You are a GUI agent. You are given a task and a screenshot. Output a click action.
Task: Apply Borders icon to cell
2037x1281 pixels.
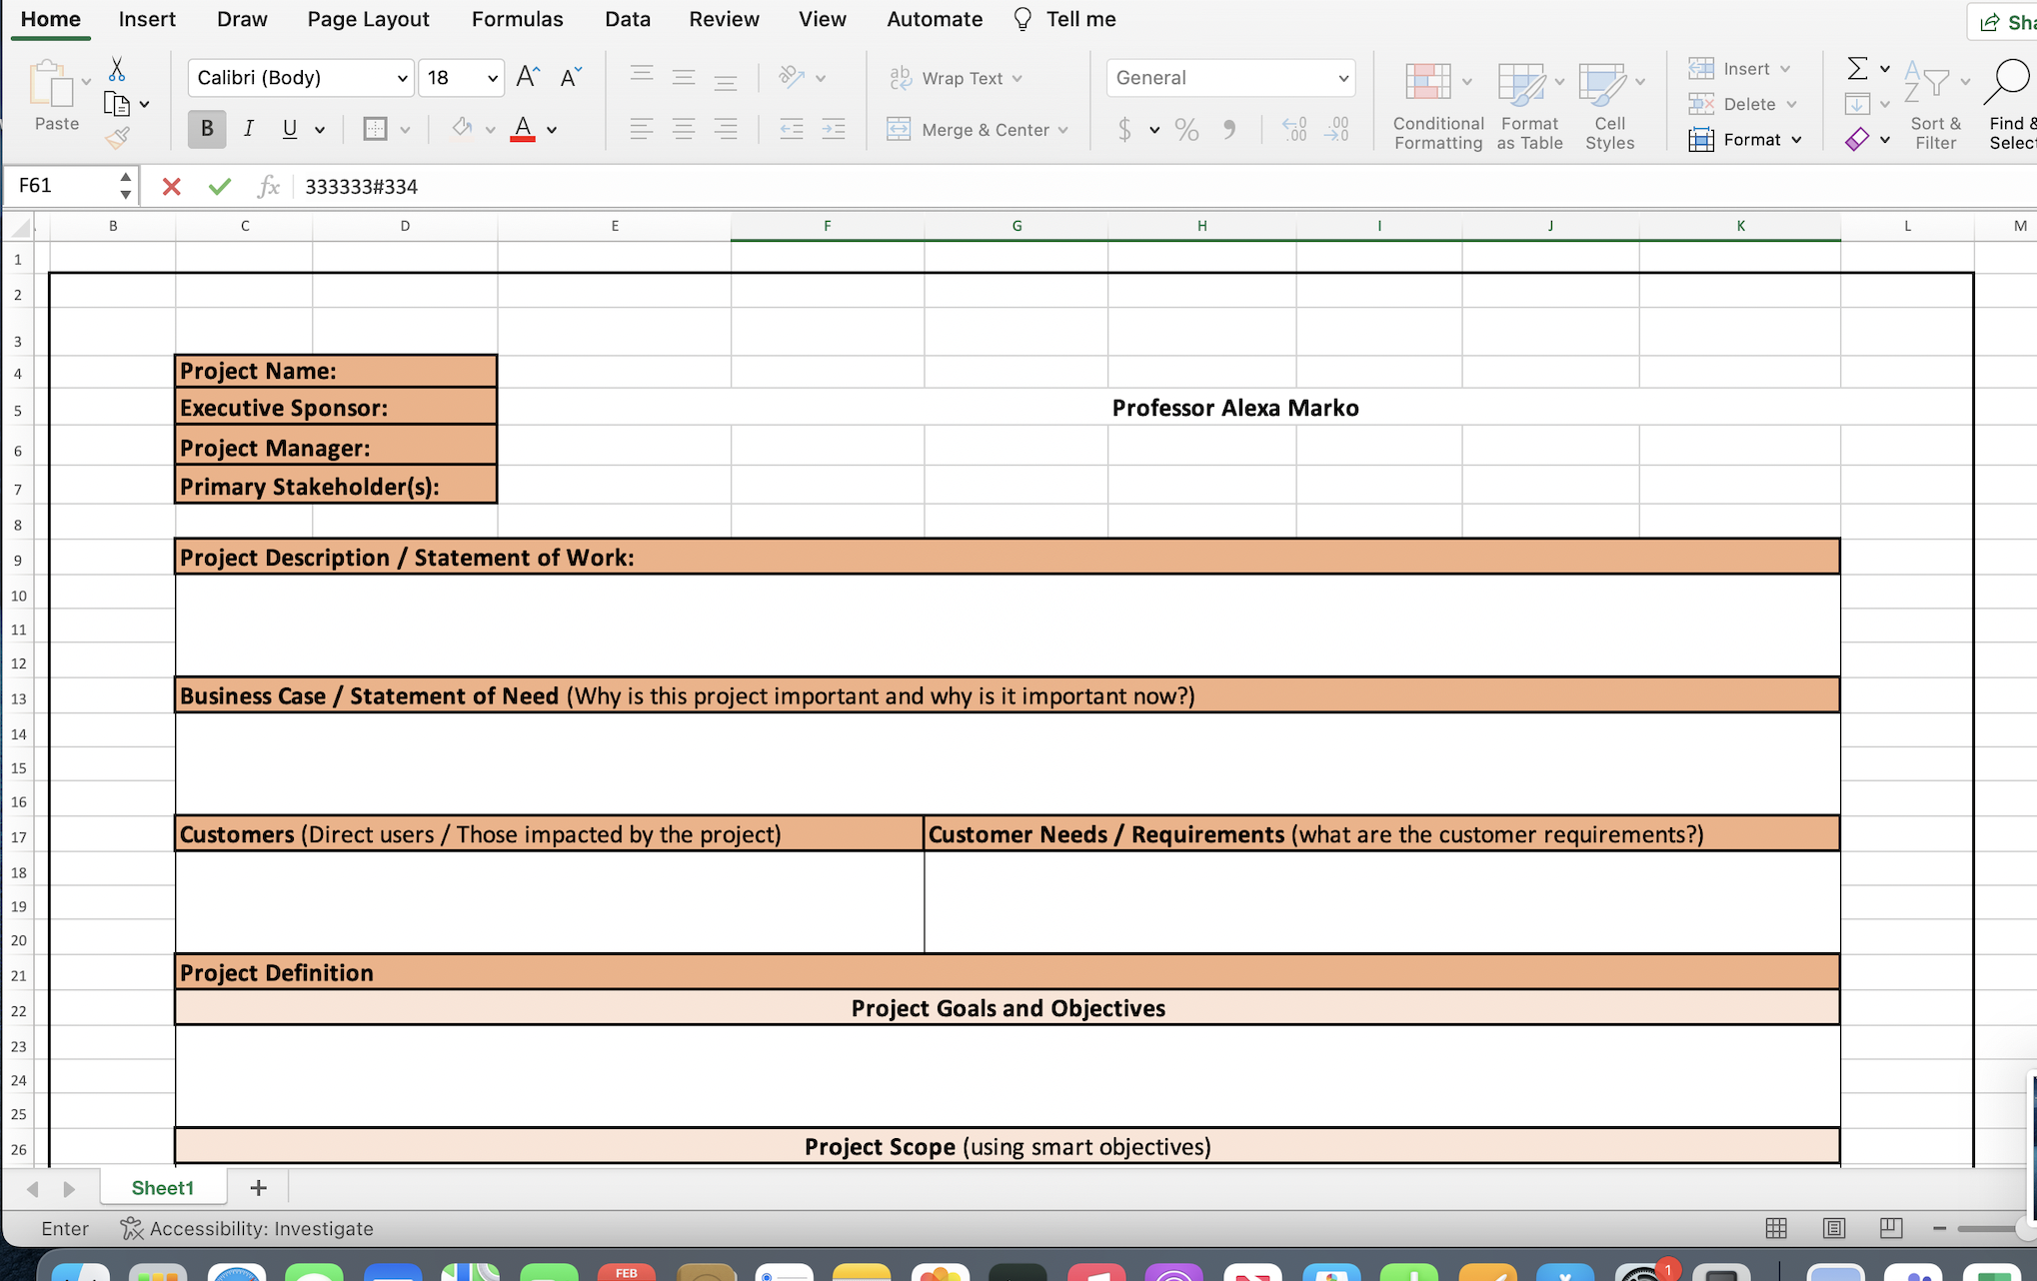tap(375, 129)
